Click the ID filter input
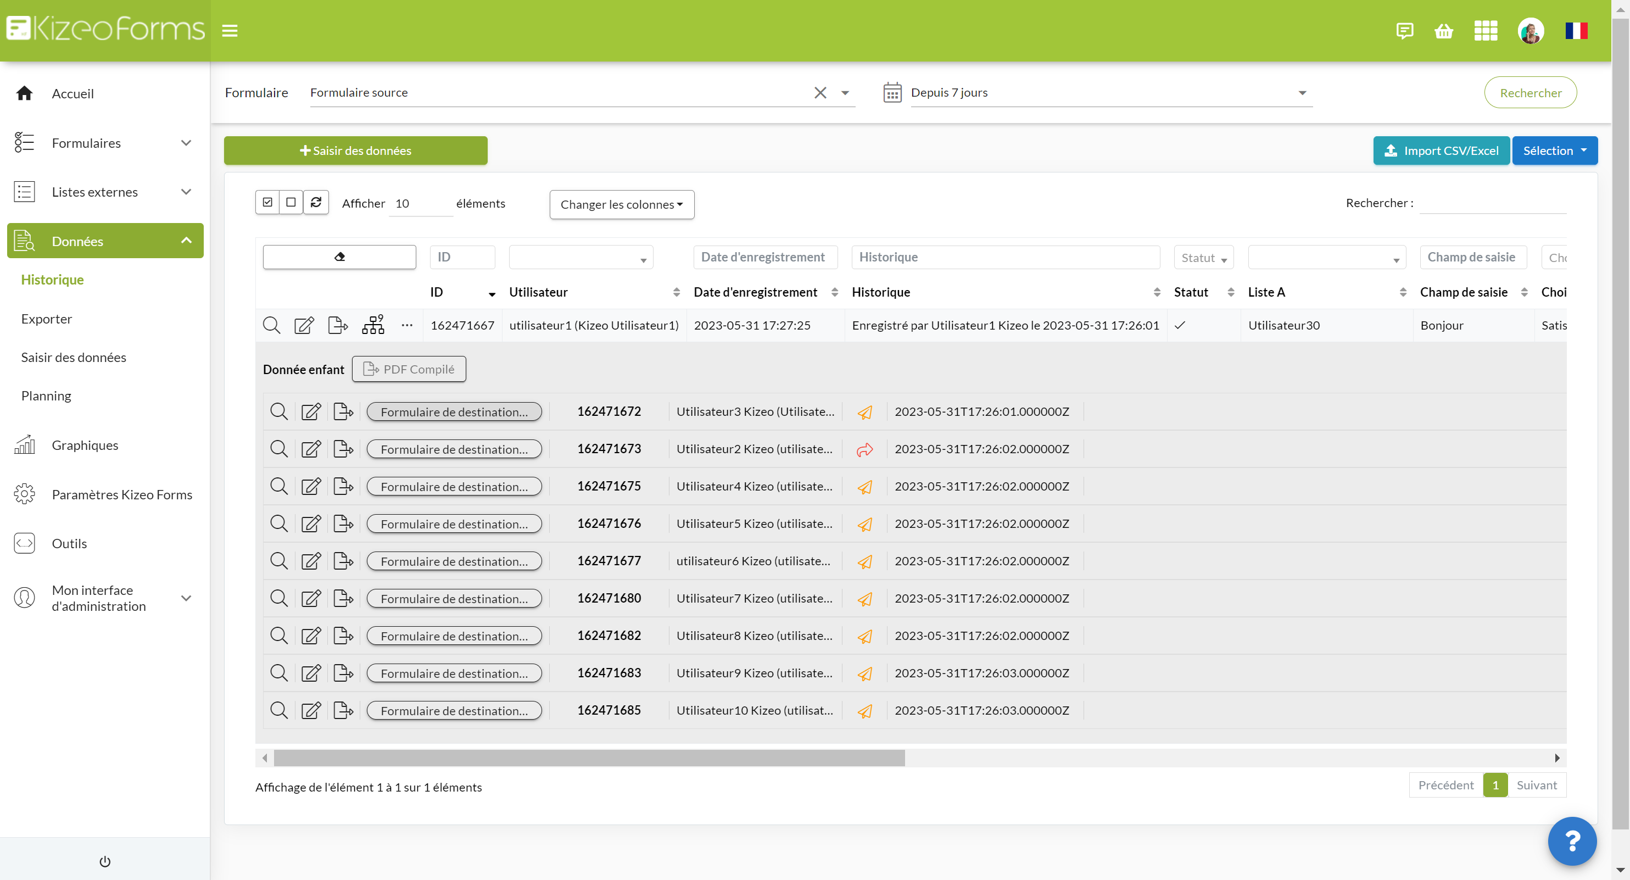This screenshot has height=880, width=1630. click(462, 257)
